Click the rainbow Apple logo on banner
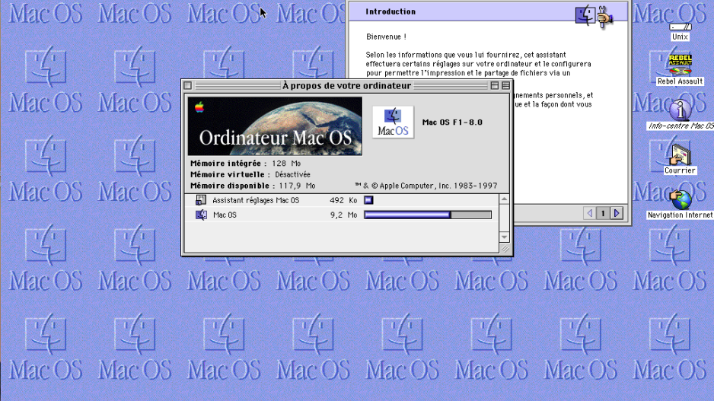 coord(199,107)
